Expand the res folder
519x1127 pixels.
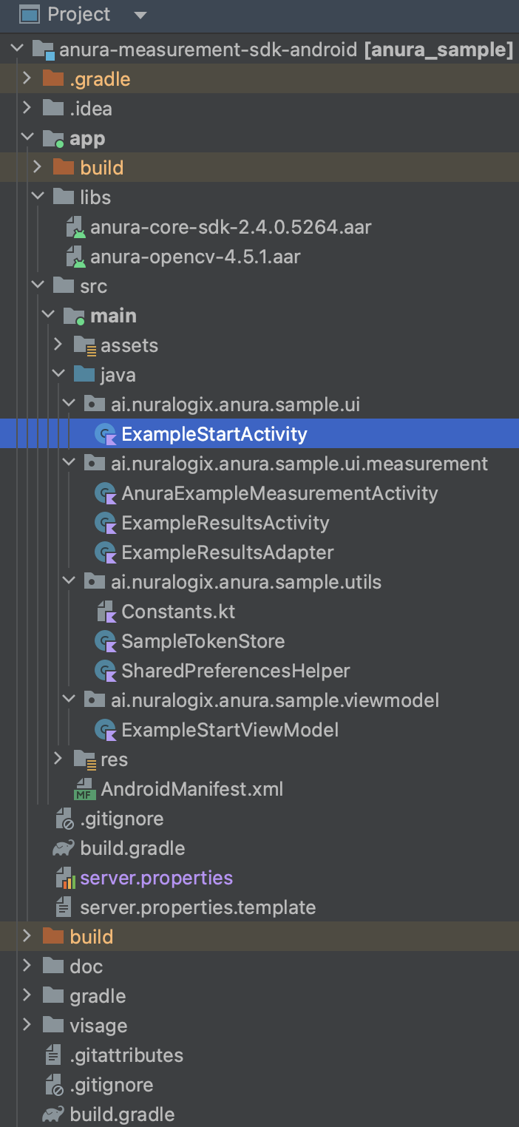pyautogui.click(x=58, y=759)
